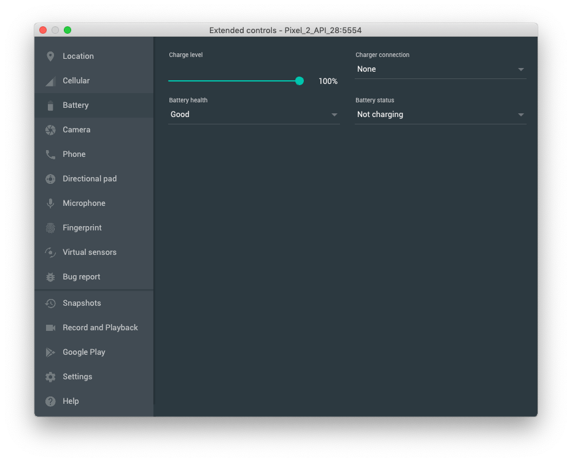Show the Directional pad controls
Viewport: 572px width, 462px height.
[x=94, y=178]
